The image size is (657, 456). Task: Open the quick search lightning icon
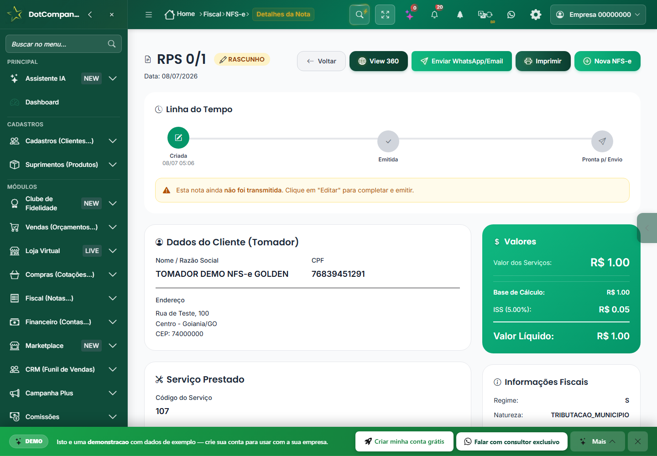click(360, 15)
